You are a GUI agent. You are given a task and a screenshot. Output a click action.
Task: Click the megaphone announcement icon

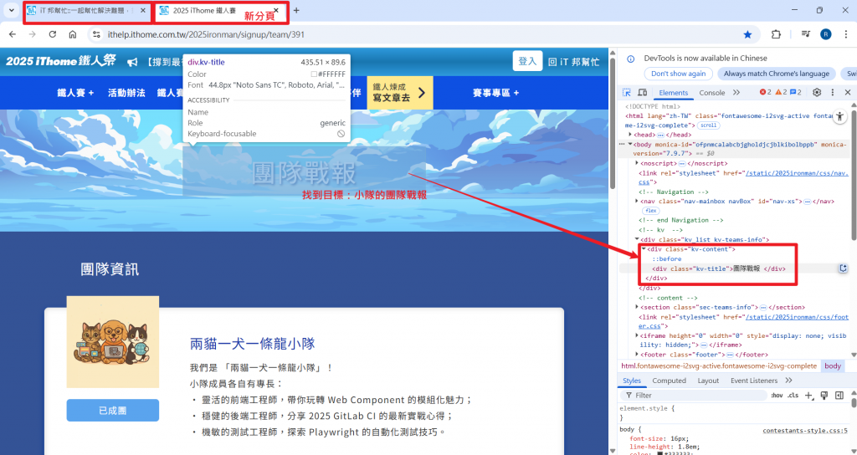(132, 62)
